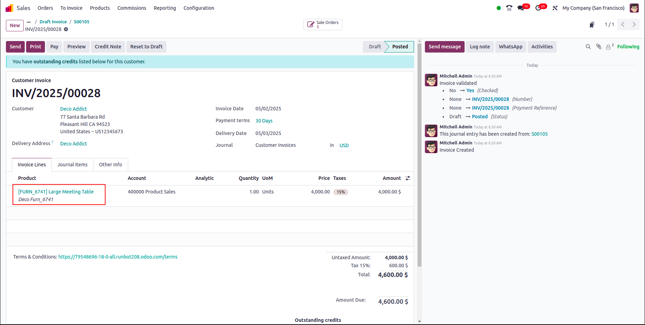Click the breadcrumb ellipsis icon
The height and width of the screenshot is (325, 645).
[x=29, y=22]
